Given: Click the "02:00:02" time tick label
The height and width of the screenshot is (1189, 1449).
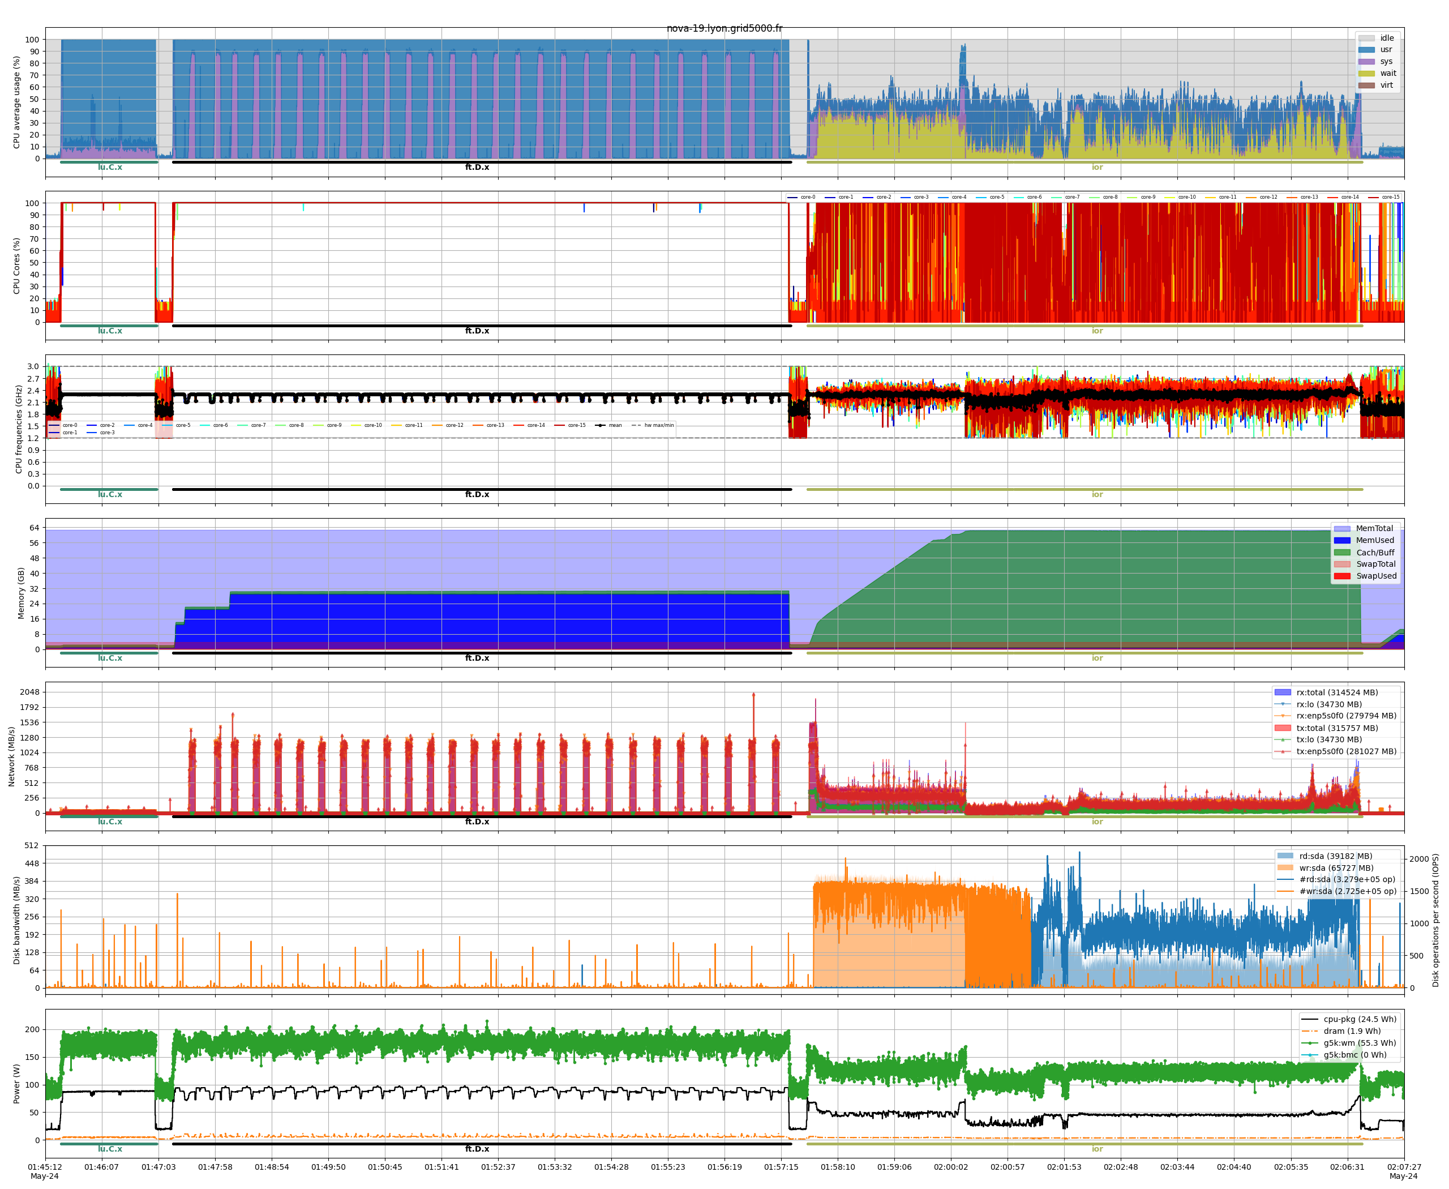Looking at the screenshot, I should point(950,1167).
